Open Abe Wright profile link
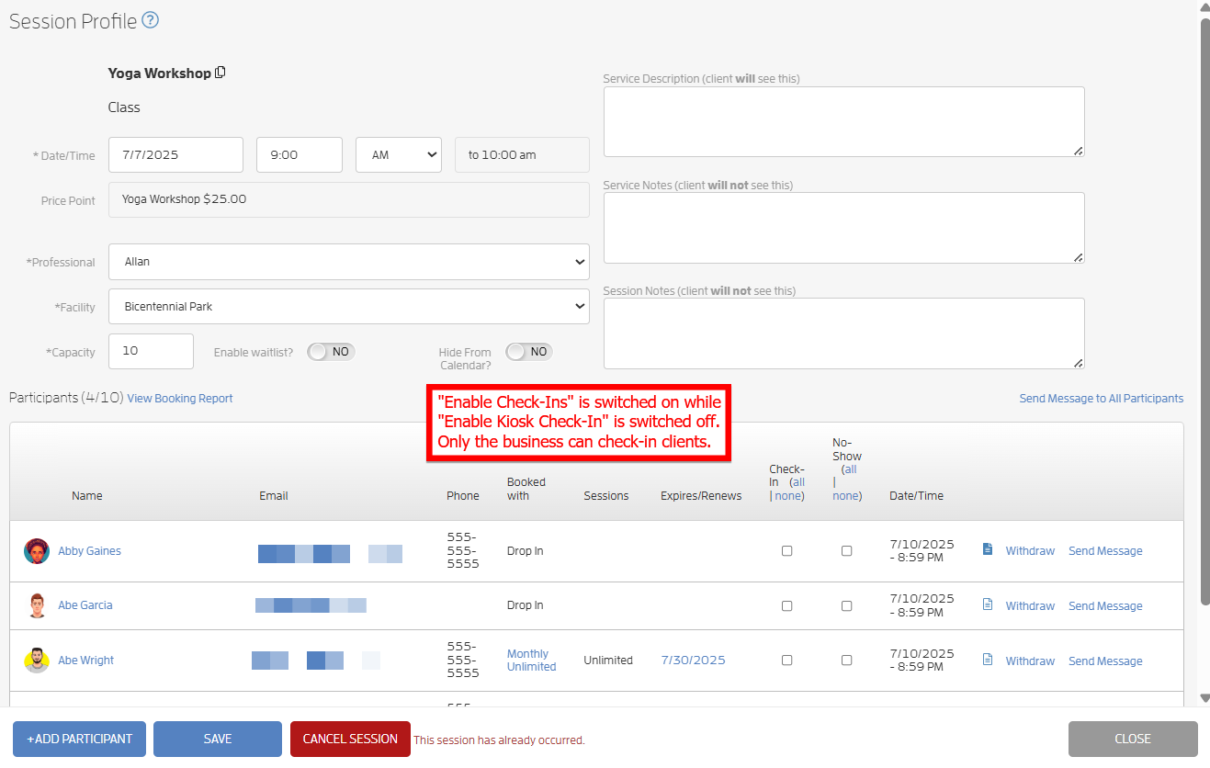 [86, 661]
